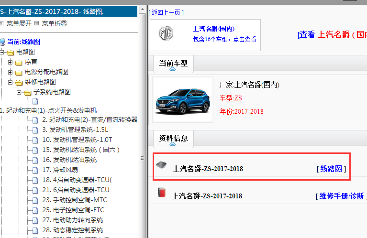
Task: Click document icon for 28. 动态稳定控制系统
Action: [x=35, y=231]
